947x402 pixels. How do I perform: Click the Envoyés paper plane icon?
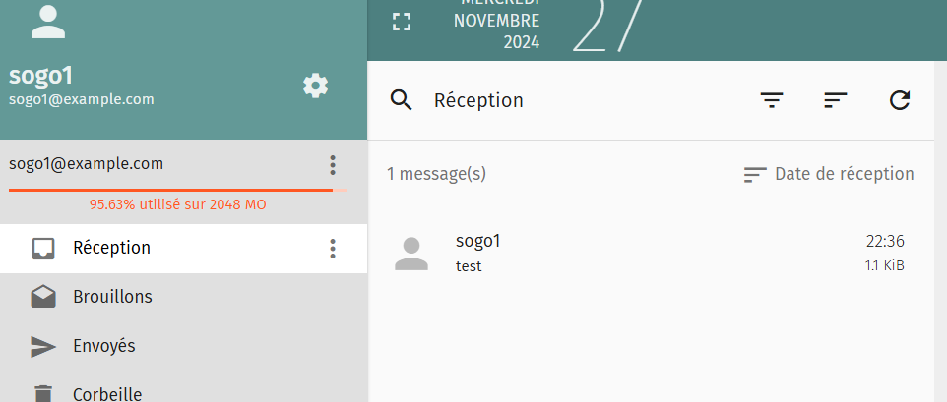click(43, 347)
